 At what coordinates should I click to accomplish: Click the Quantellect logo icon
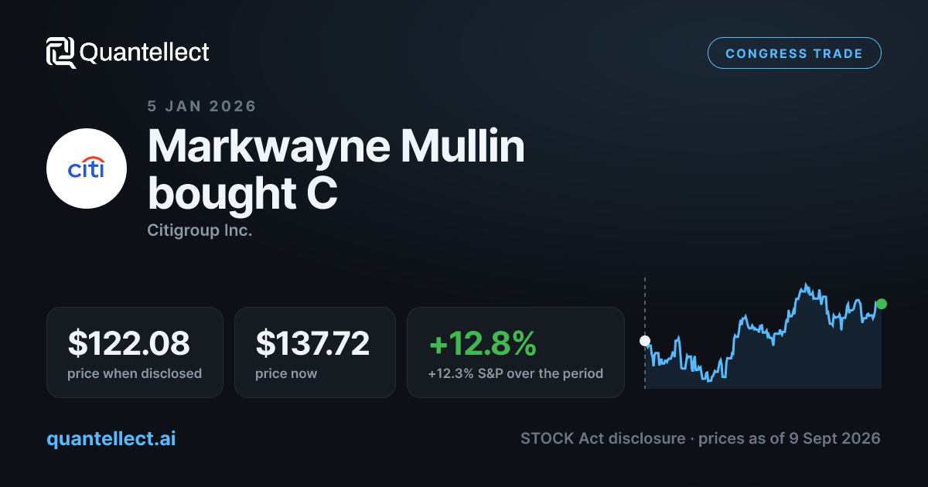tap(61, 53)
